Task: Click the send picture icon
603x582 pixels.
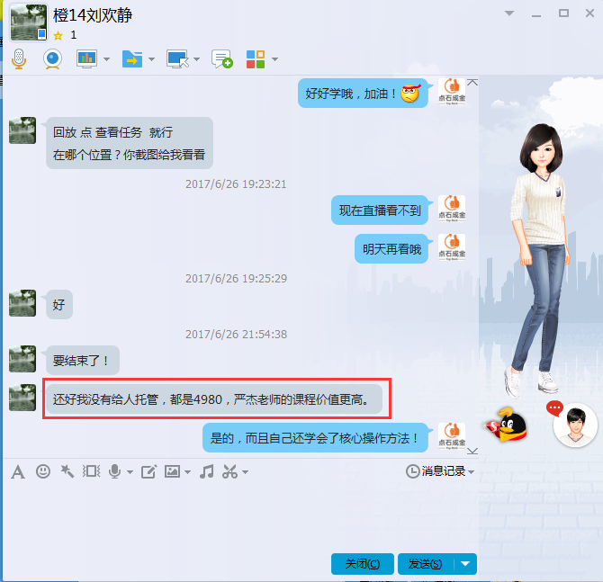Action: pos(172,471)
